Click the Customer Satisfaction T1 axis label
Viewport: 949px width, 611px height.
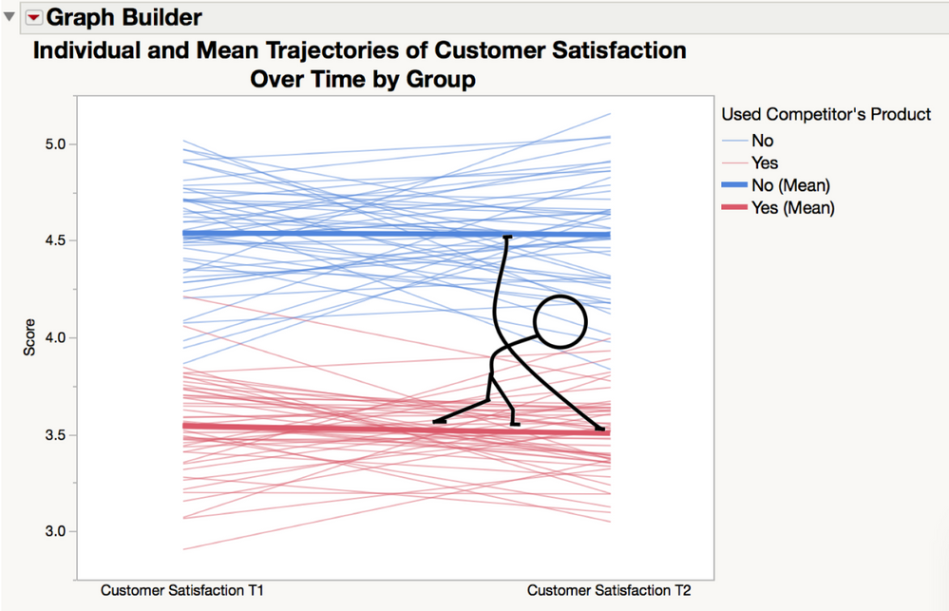tap(182, 590)
